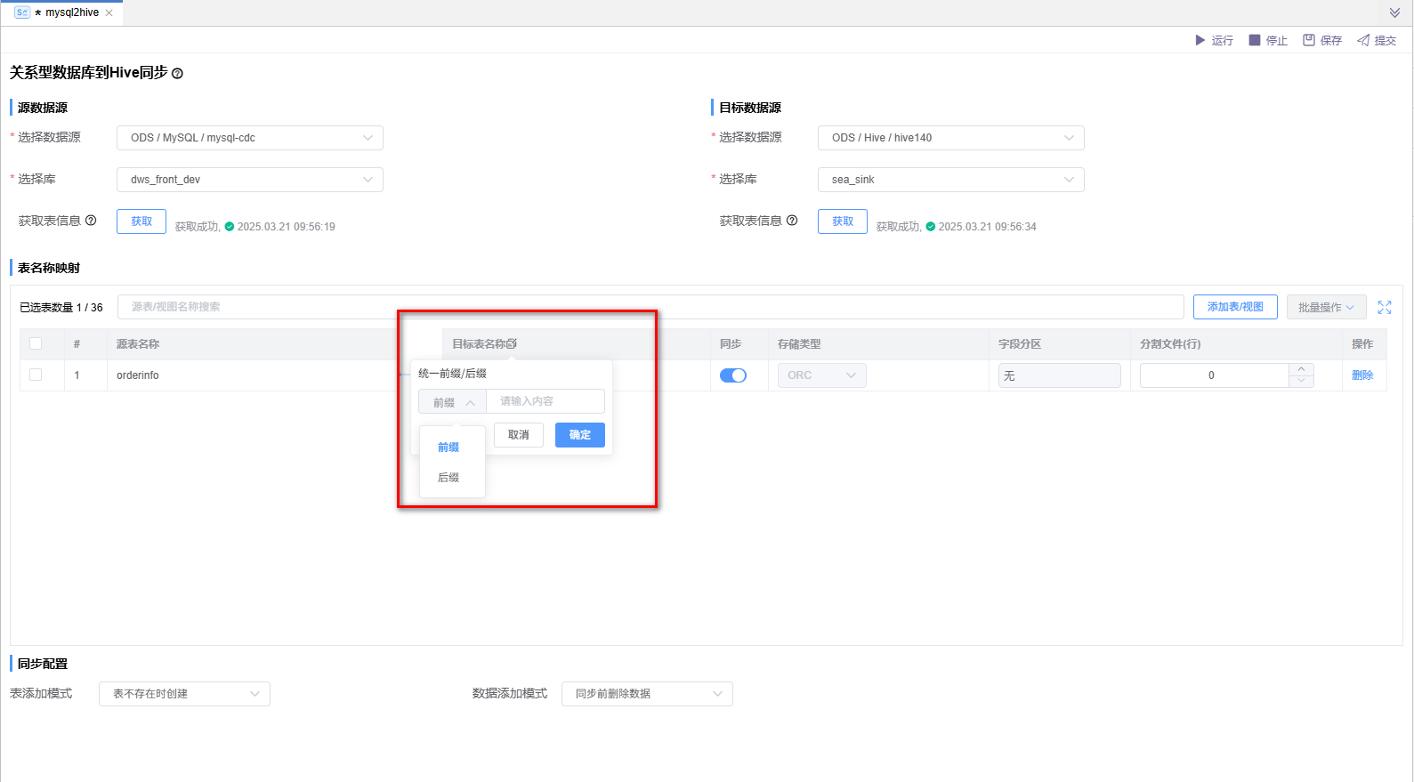Click the Run (运行) play icon

1200,40
